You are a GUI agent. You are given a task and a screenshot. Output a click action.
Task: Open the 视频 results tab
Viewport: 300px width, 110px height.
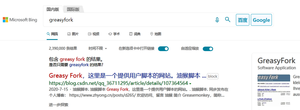(x=94, y=34)
